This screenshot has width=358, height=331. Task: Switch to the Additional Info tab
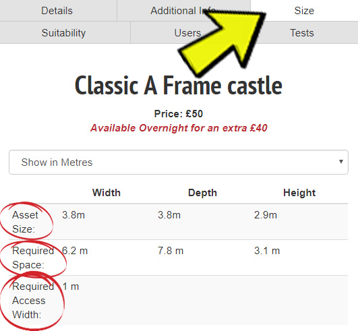coord(183,11)
